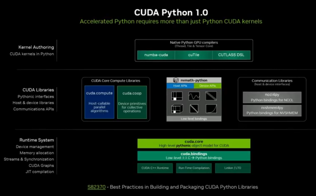Viewport: 316px width, 196px height.
Task: Click "JIT compilation" text
Action: tap(40, 172)
